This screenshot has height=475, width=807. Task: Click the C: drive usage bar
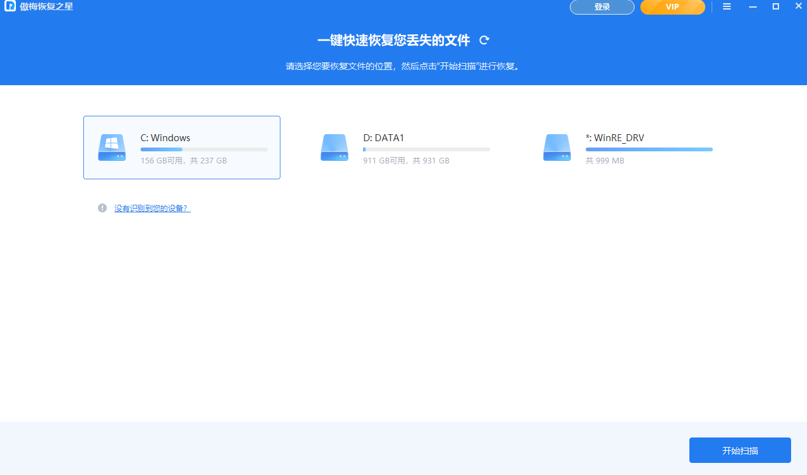coord(203,149)
